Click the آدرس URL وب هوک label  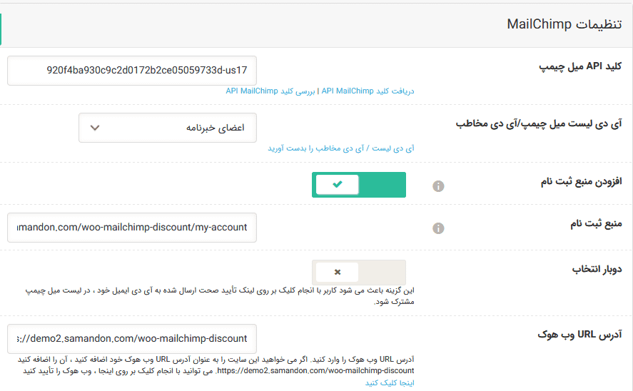[x=579, y=335]
